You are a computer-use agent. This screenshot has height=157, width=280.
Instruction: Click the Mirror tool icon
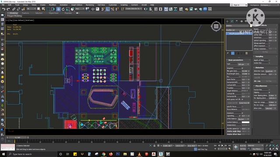coord(146,9)
